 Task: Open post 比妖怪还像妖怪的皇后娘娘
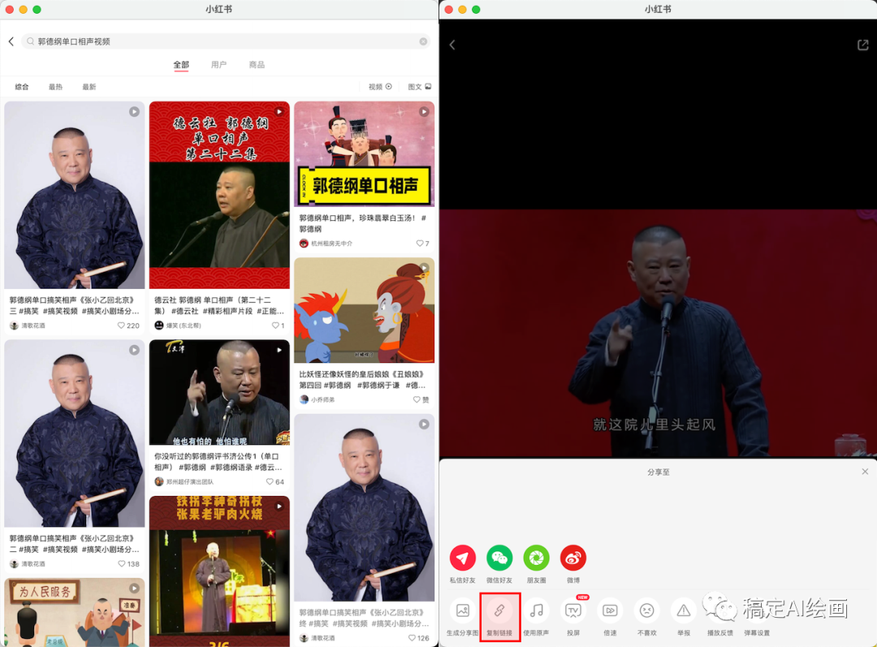(364, 379)
